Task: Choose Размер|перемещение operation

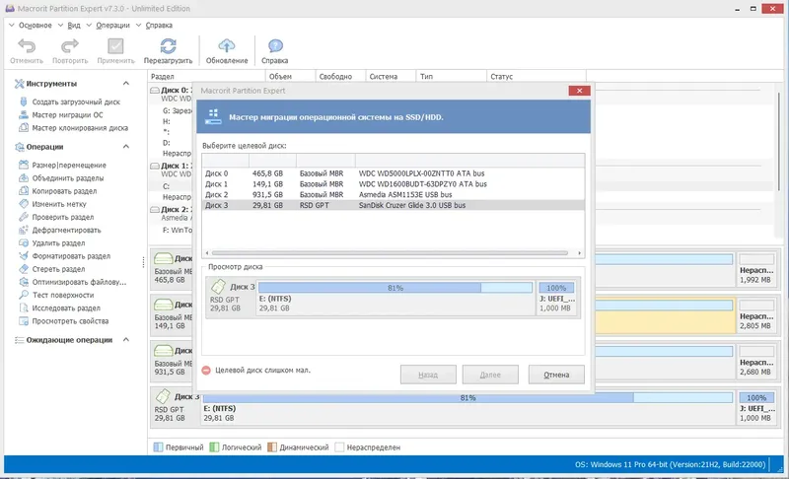Action: click(69, 165)
